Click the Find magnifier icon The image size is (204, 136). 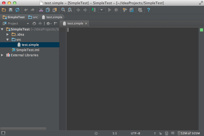(x=63, y=10)
